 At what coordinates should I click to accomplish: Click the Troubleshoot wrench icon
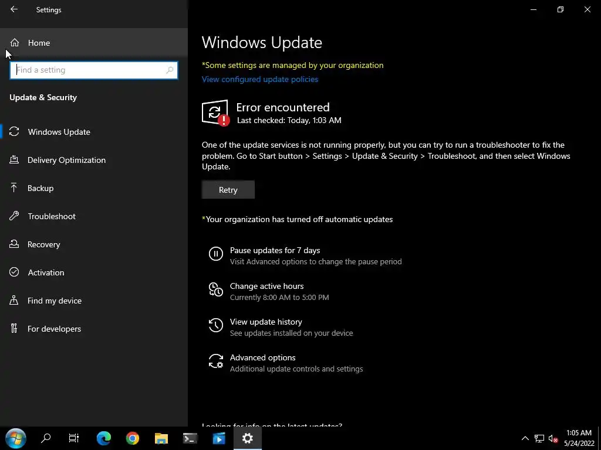[14, 216]
